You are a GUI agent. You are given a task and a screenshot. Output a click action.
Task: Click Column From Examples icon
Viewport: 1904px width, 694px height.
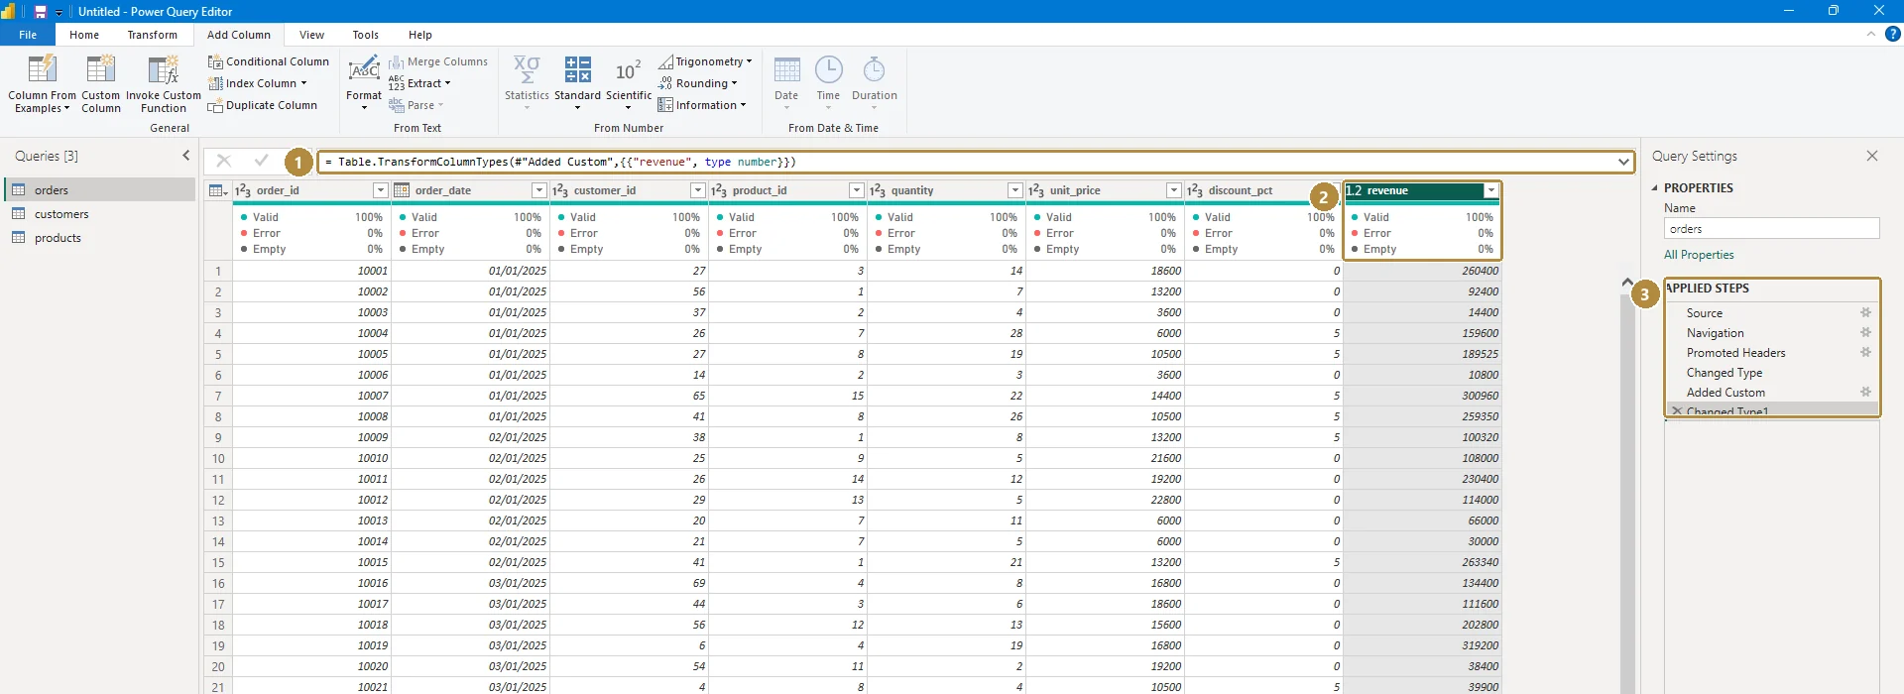click(42, 69)
